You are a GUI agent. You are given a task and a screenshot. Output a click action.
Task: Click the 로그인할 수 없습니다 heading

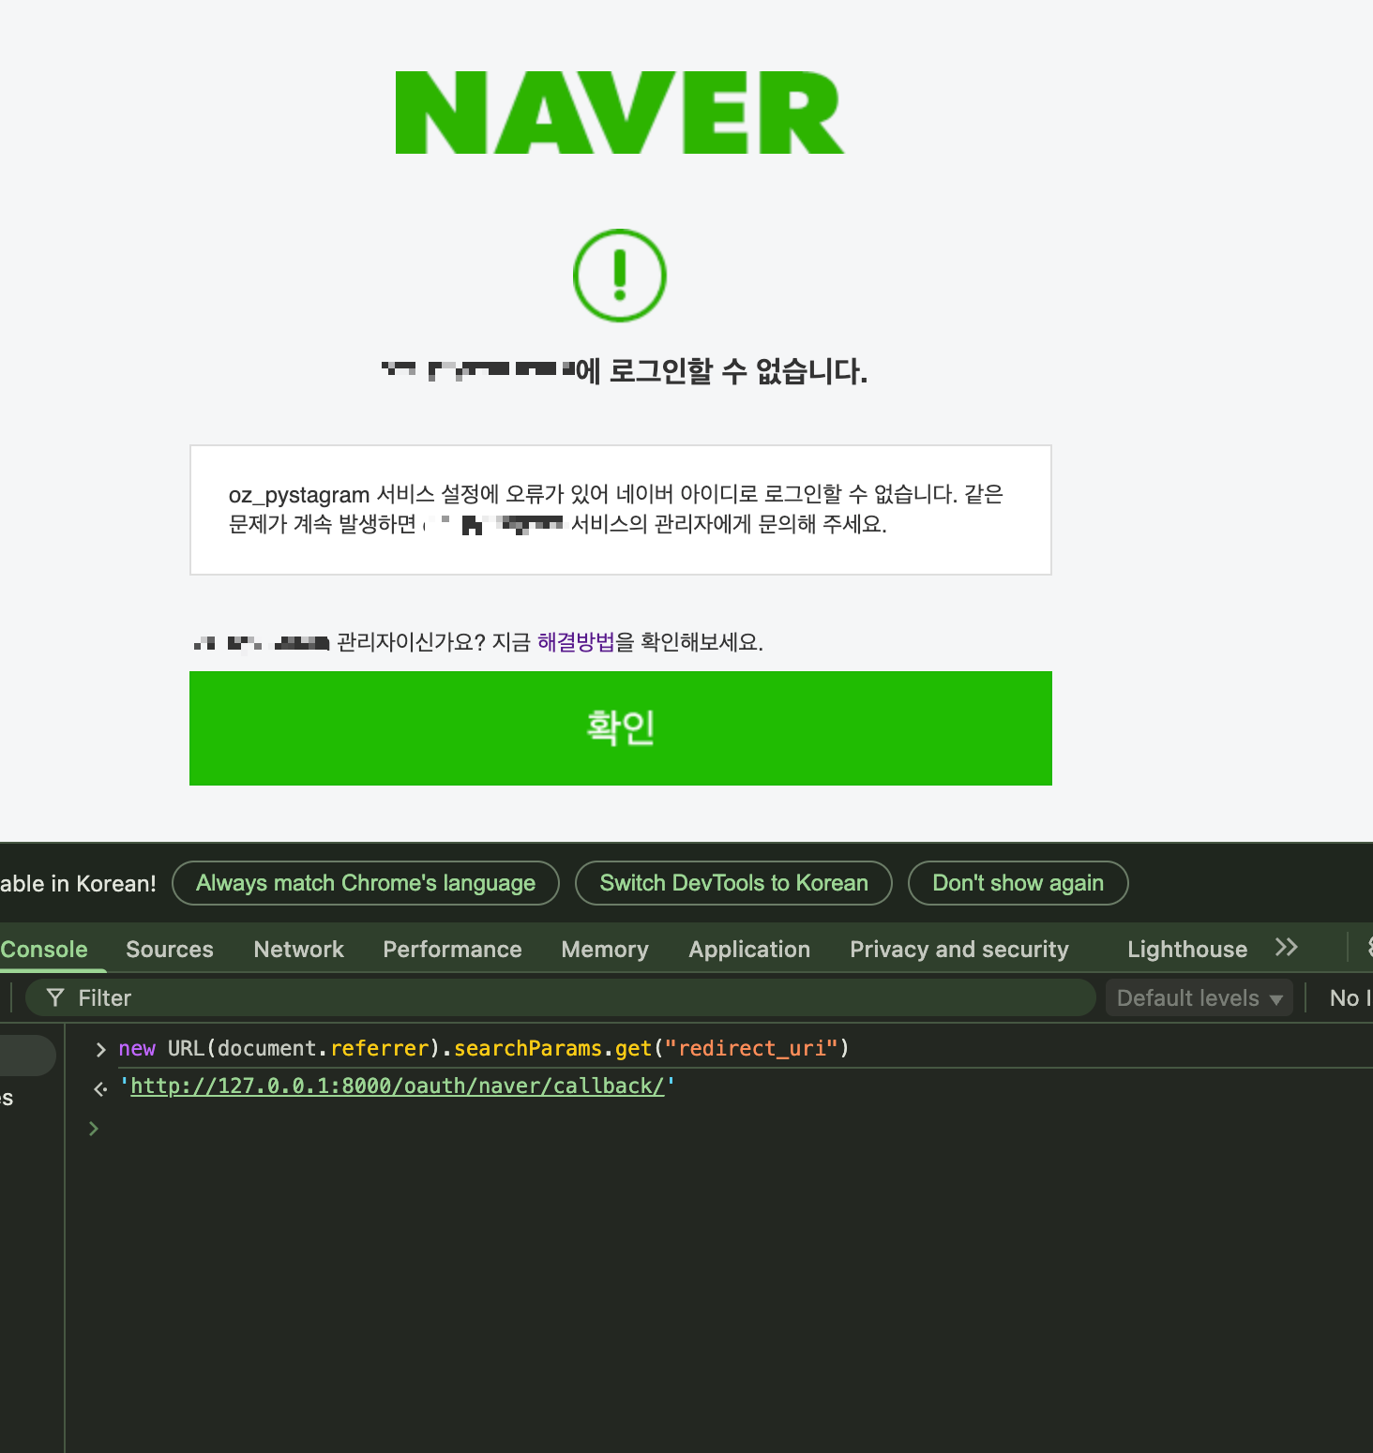point(625,371)
